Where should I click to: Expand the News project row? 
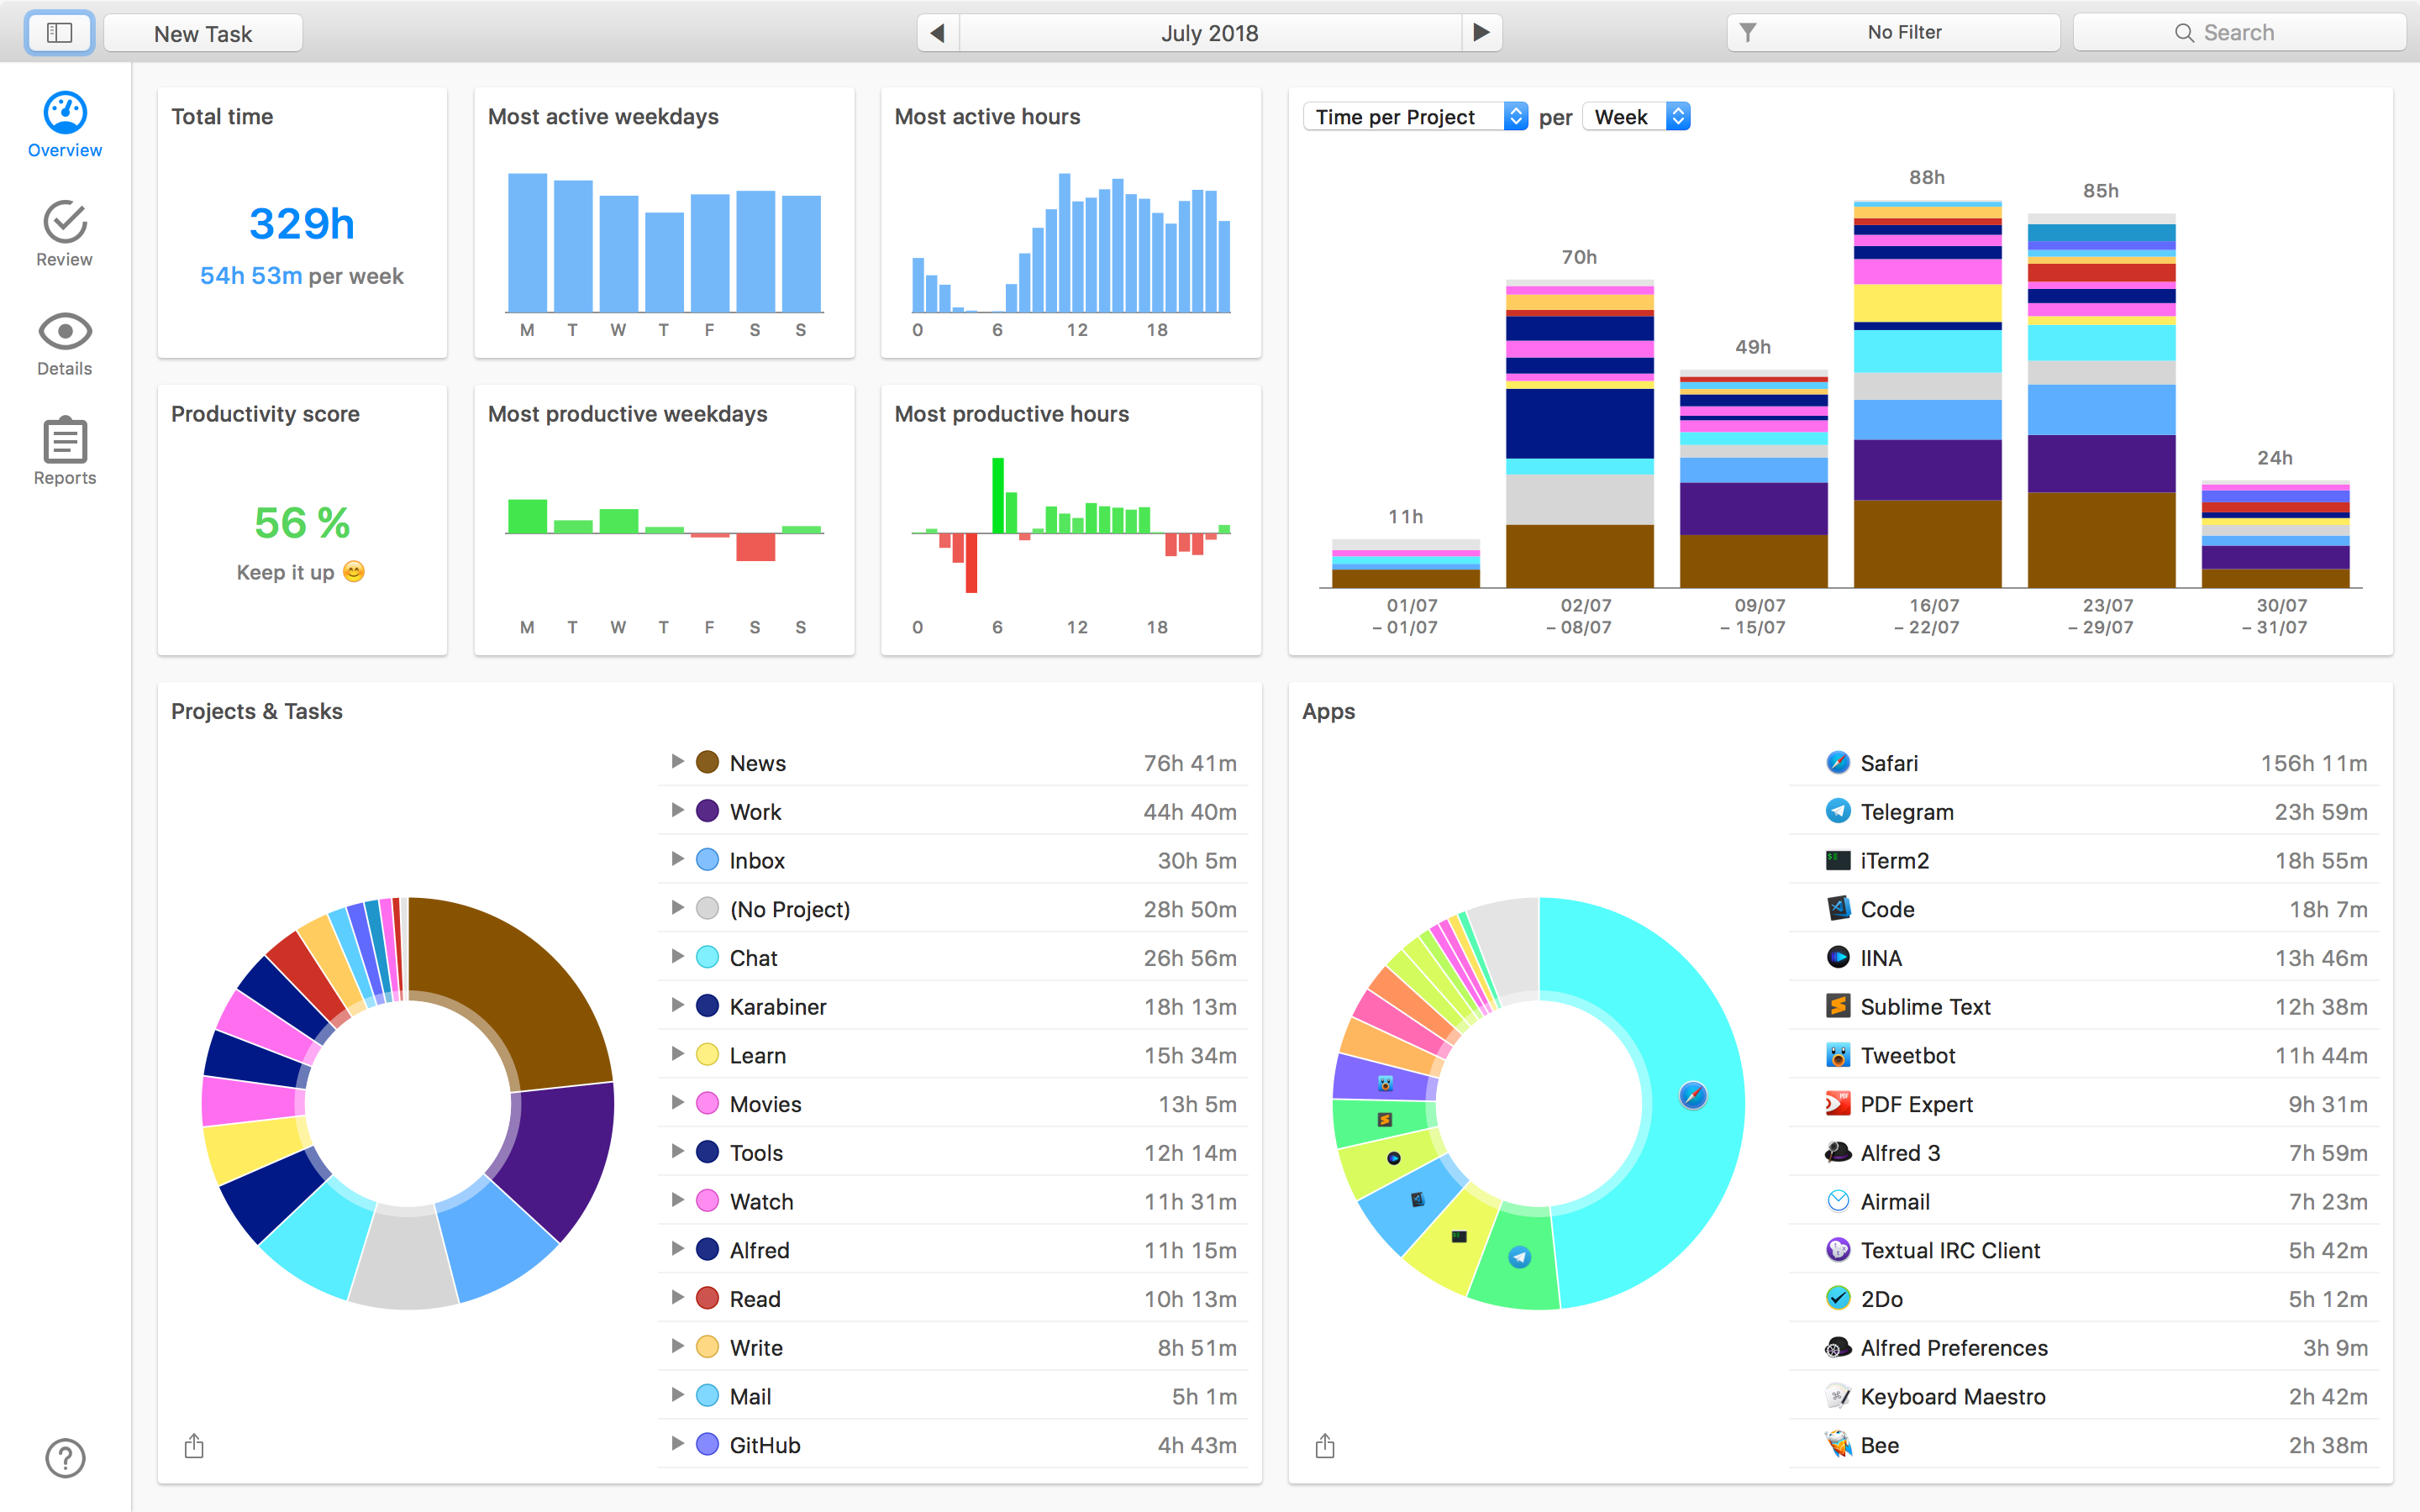[x=677, y=762]
